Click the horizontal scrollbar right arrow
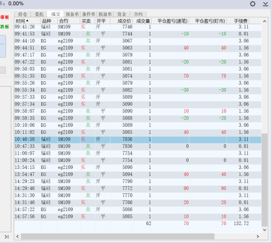Viewport: 272px width, 243px height. (258, 236)
